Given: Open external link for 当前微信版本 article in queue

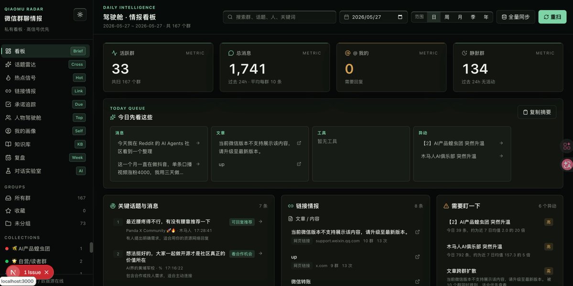Looking at the screenshot, I should 299,143.
